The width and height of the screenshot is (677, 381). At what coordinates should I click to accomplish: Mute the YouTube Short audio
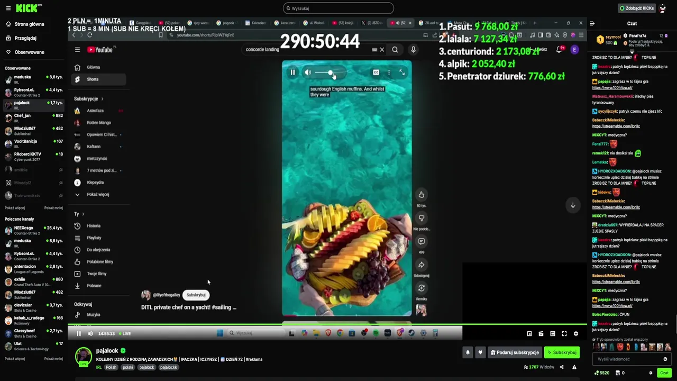pyautogui.click(x=308, y=72)
